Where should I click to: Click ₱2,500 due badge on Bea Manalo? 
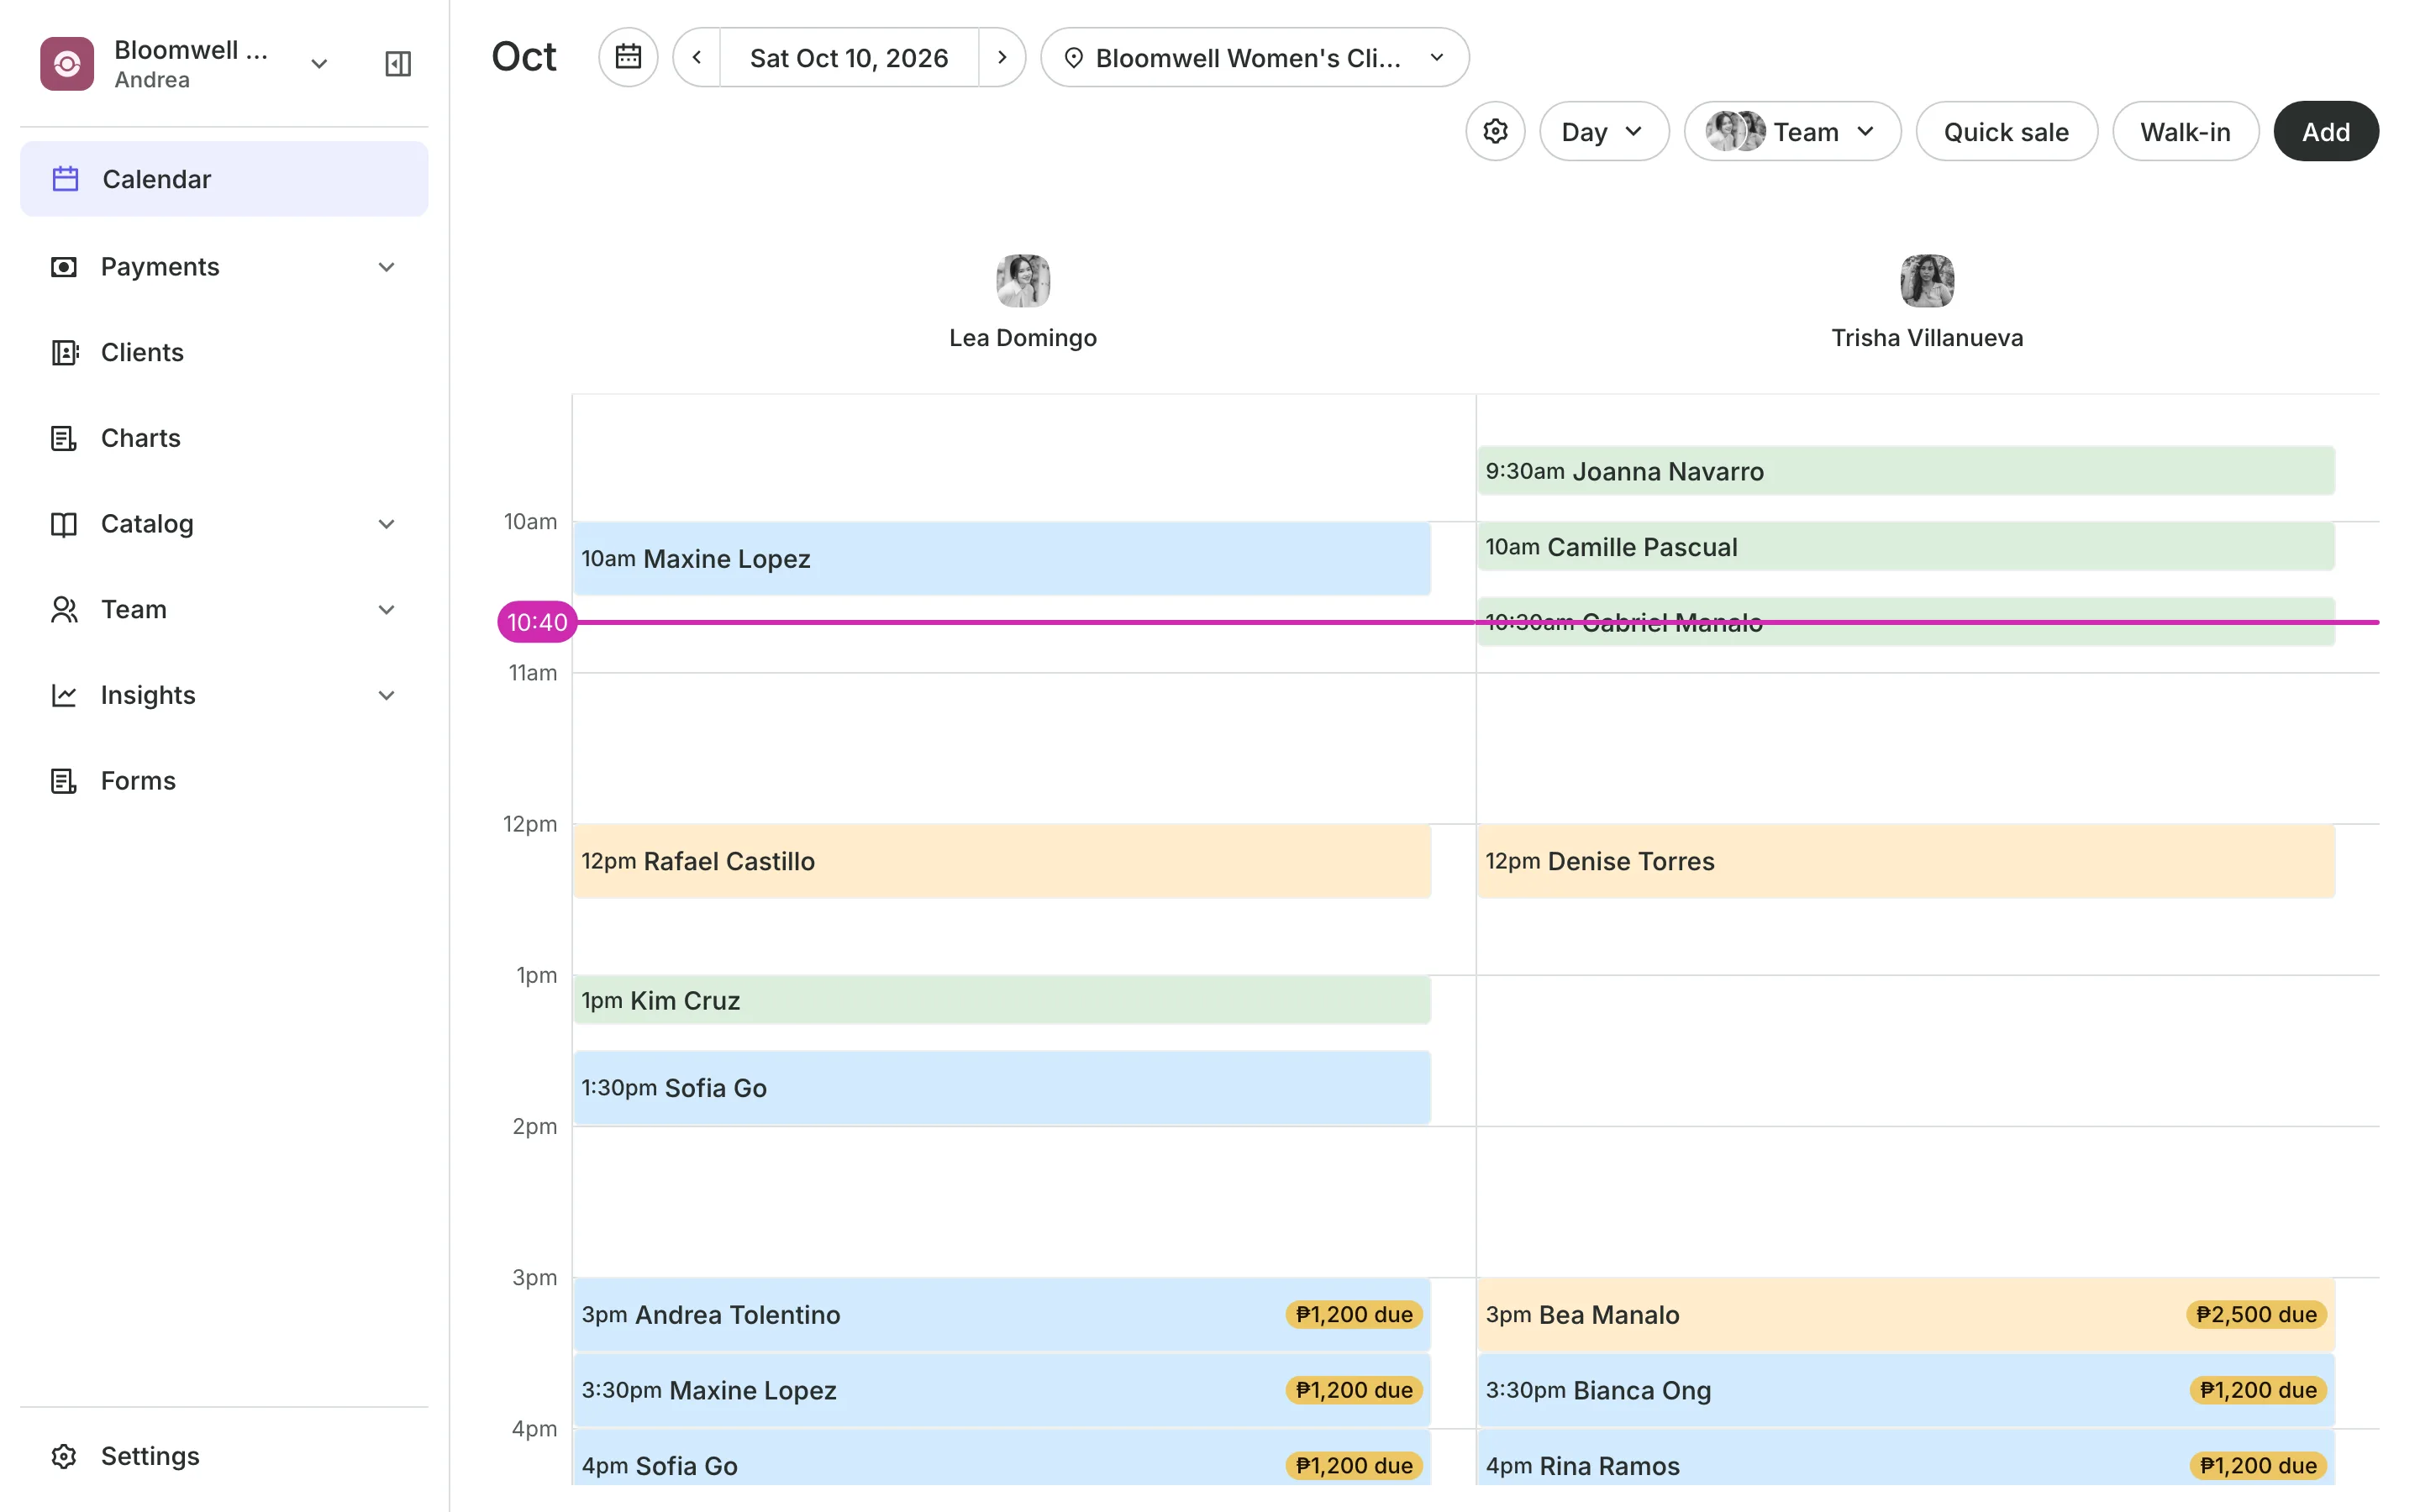click(2256, 1315)
